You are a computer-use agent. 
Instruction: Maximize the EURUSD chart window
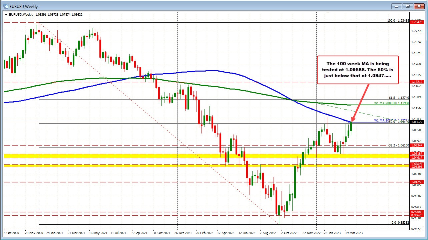(x=408, y=6)
